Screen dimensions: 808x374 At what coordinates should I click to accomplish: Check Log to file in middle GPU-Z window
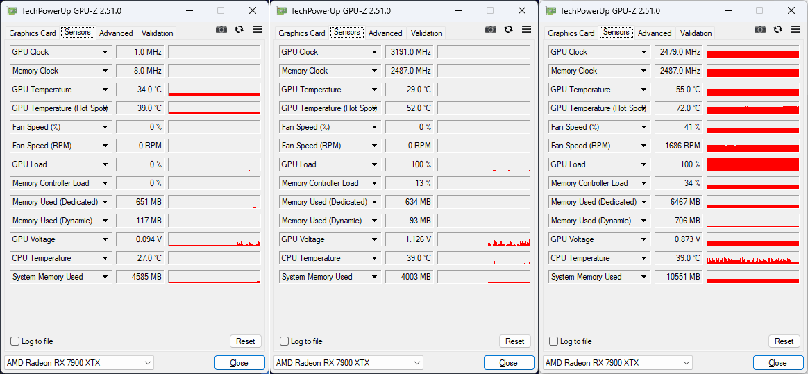tap(285, 341)
